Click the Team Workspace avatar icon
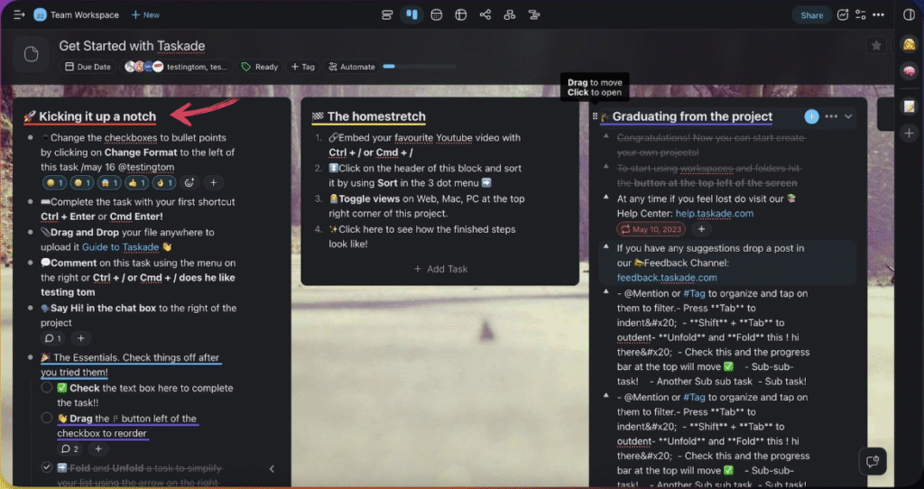The width and height of the screenshot is (924, 489). 40,14
